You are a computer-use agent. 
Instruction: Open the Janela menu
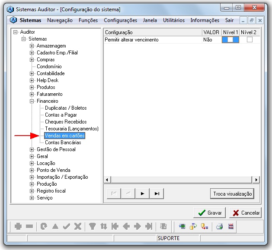point(150,20)
